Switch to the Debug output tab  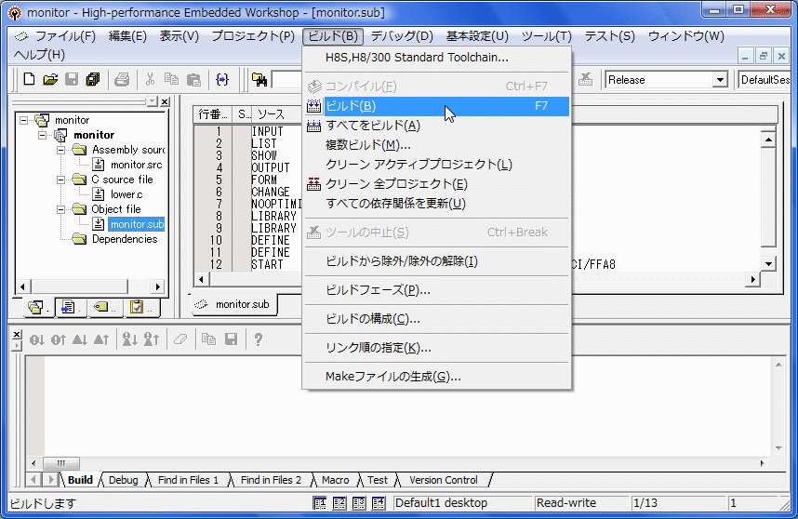click(x=123, y=480)
